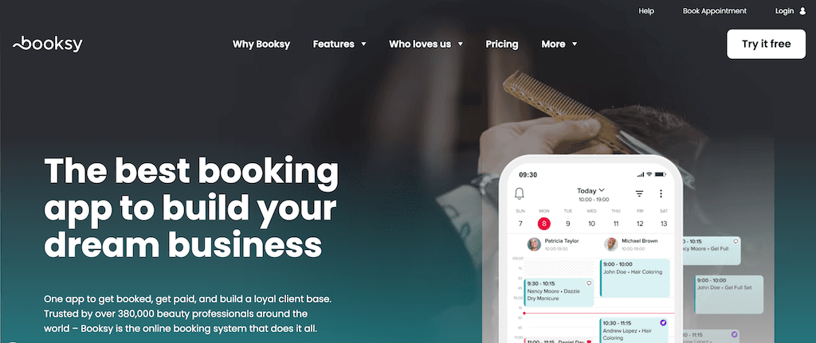Image resolution: width=816 pixels, height=343 pixels.
Task: Open the Book Appointment link
Action: (x=715, y=11)
